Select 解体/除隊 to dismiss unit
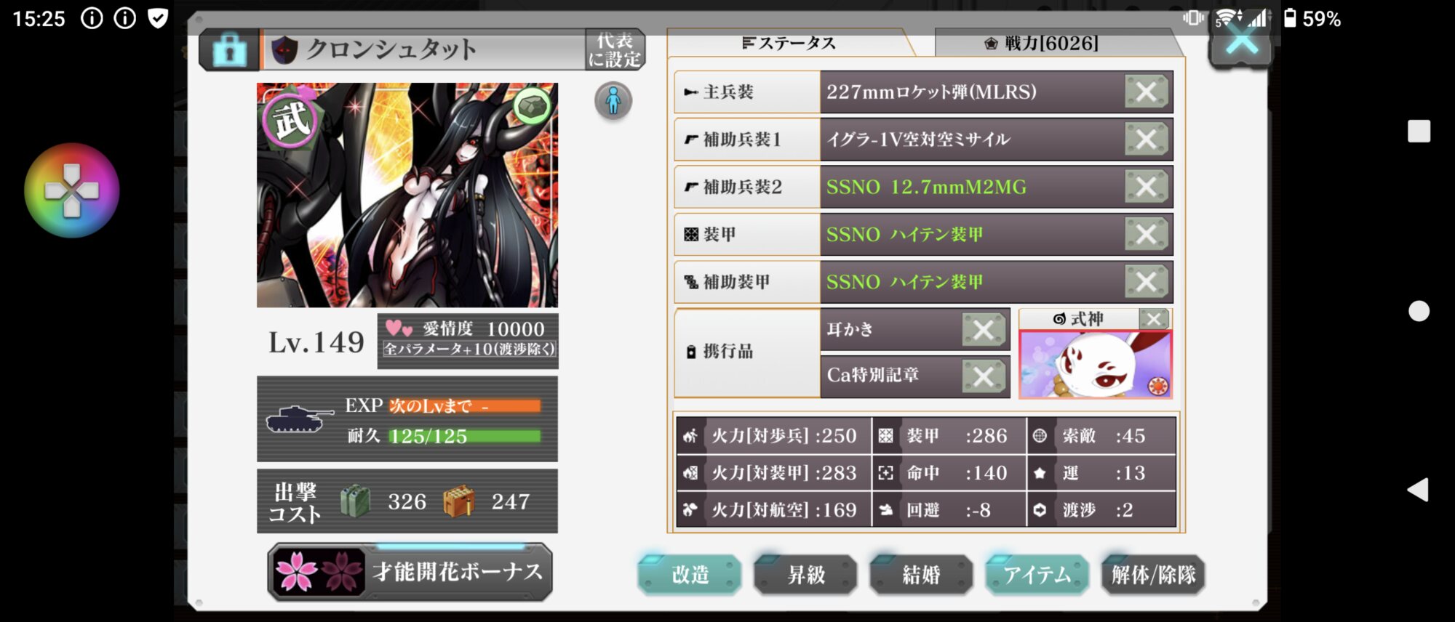 [1153, 575]
